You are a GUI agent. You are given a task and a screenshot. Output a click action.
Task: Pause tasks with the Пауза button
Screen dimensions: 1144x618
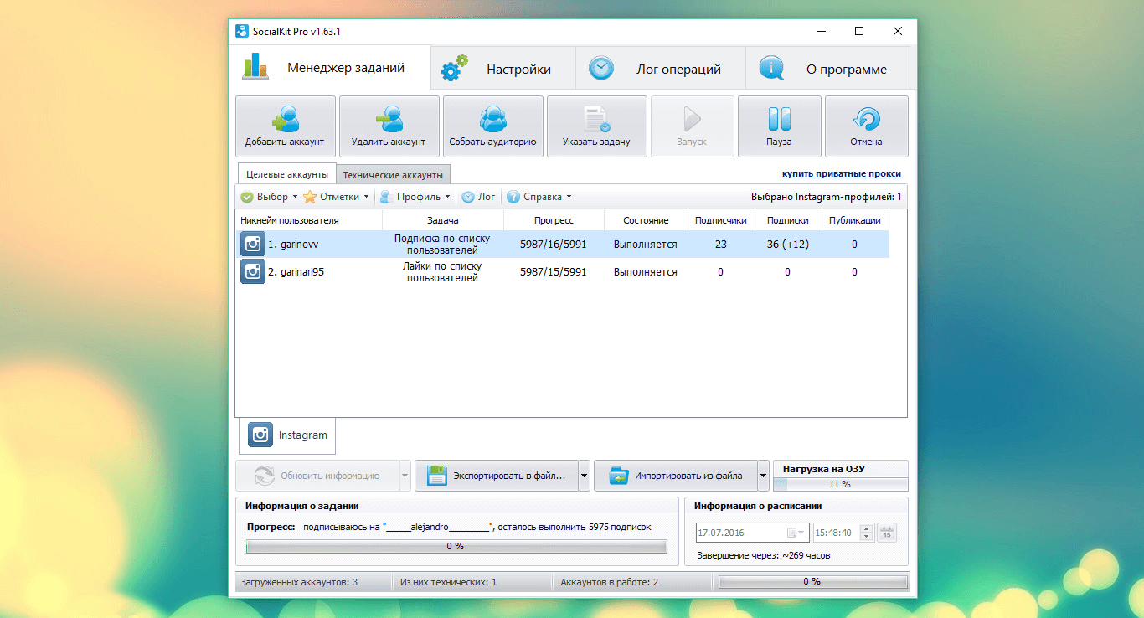(x=779, y=126)
